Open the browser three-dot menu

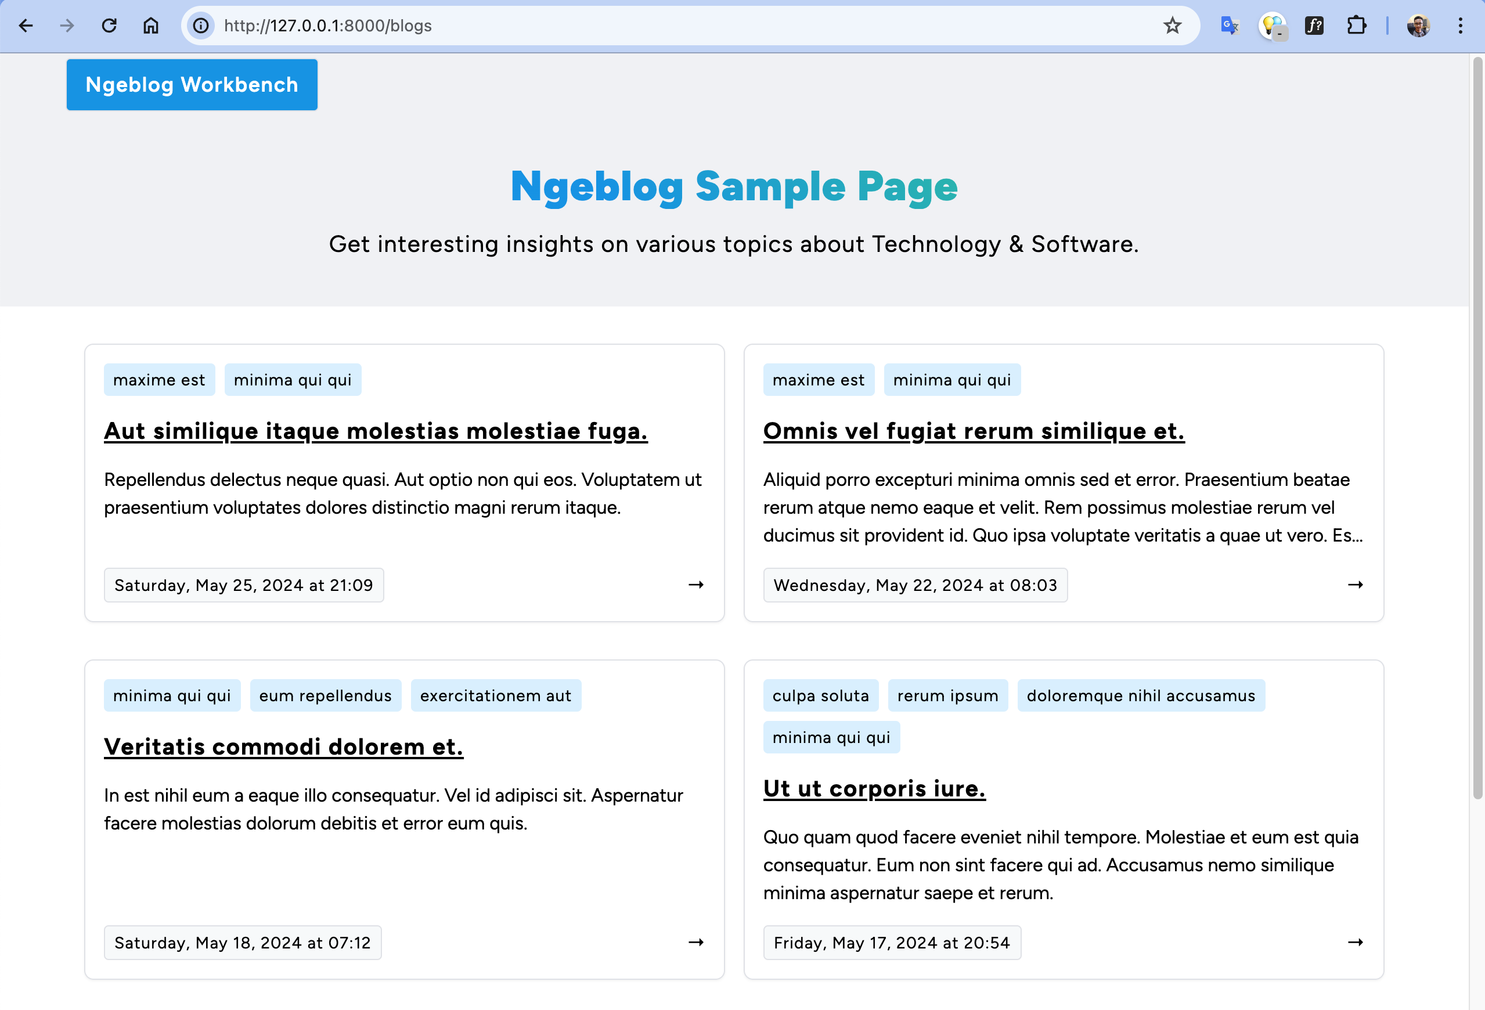pyautogui.click(x=1460, y=26)
